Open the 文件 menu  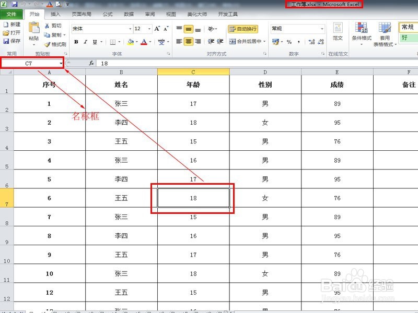click(11, 14)
